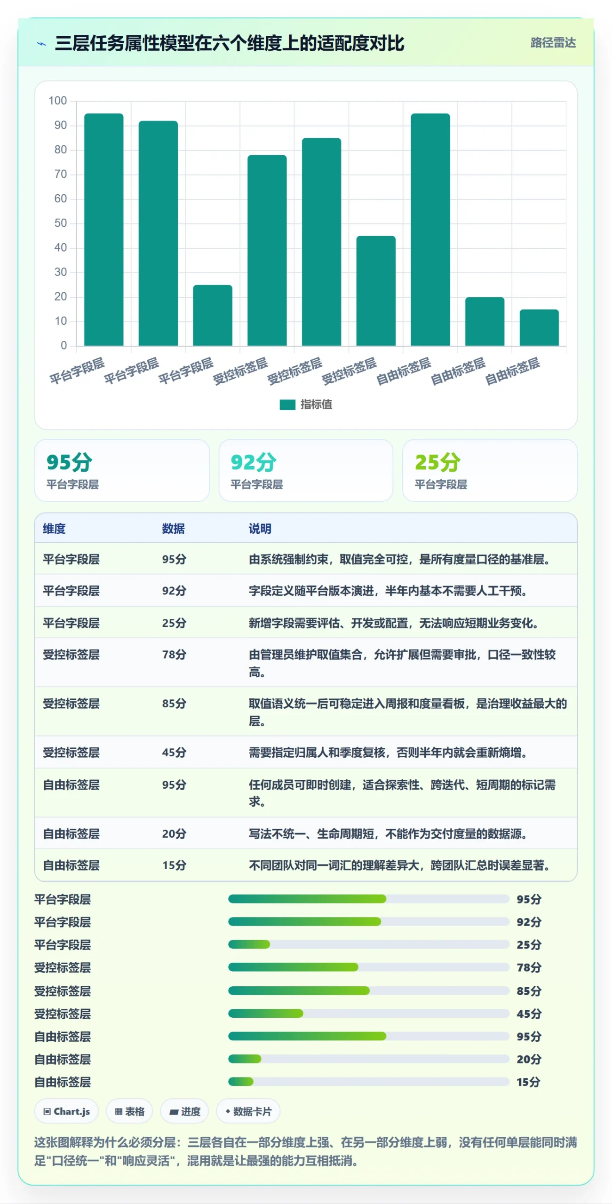Click the 维度 column header
The image size is (612, 1204).
(x=54, y=529)
